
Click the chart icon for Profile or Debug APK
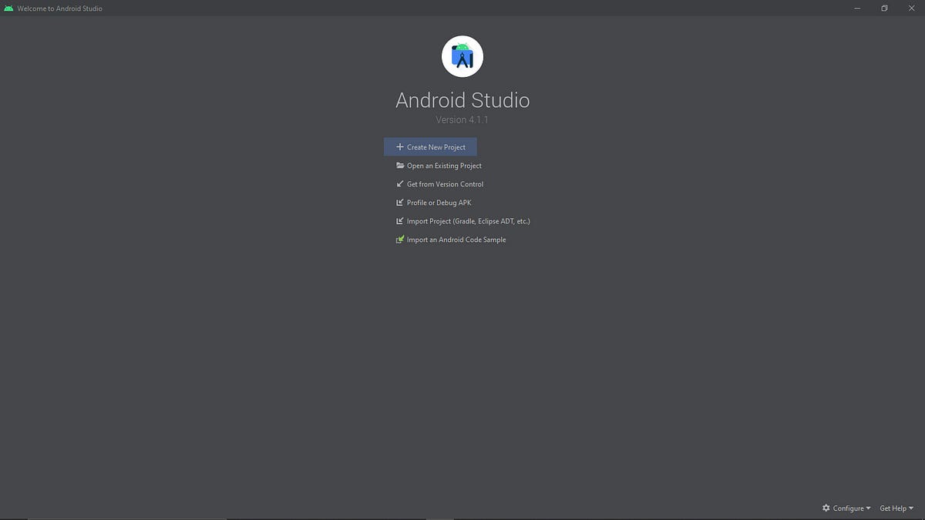coord(399,202)
